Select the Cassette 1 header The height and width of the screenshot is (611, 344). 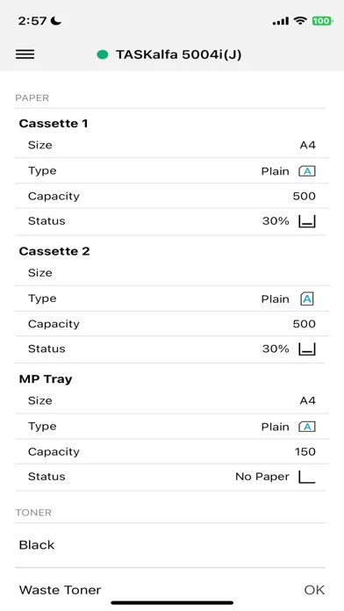[x=54, y=124]
